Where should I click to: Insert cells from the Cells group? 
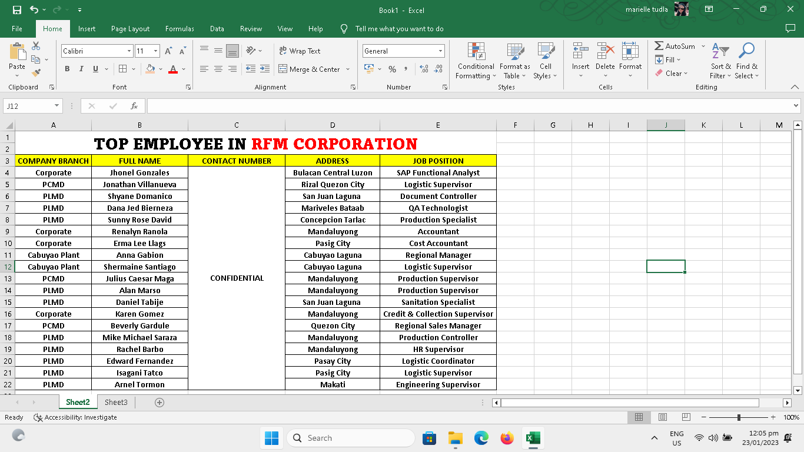581,61
